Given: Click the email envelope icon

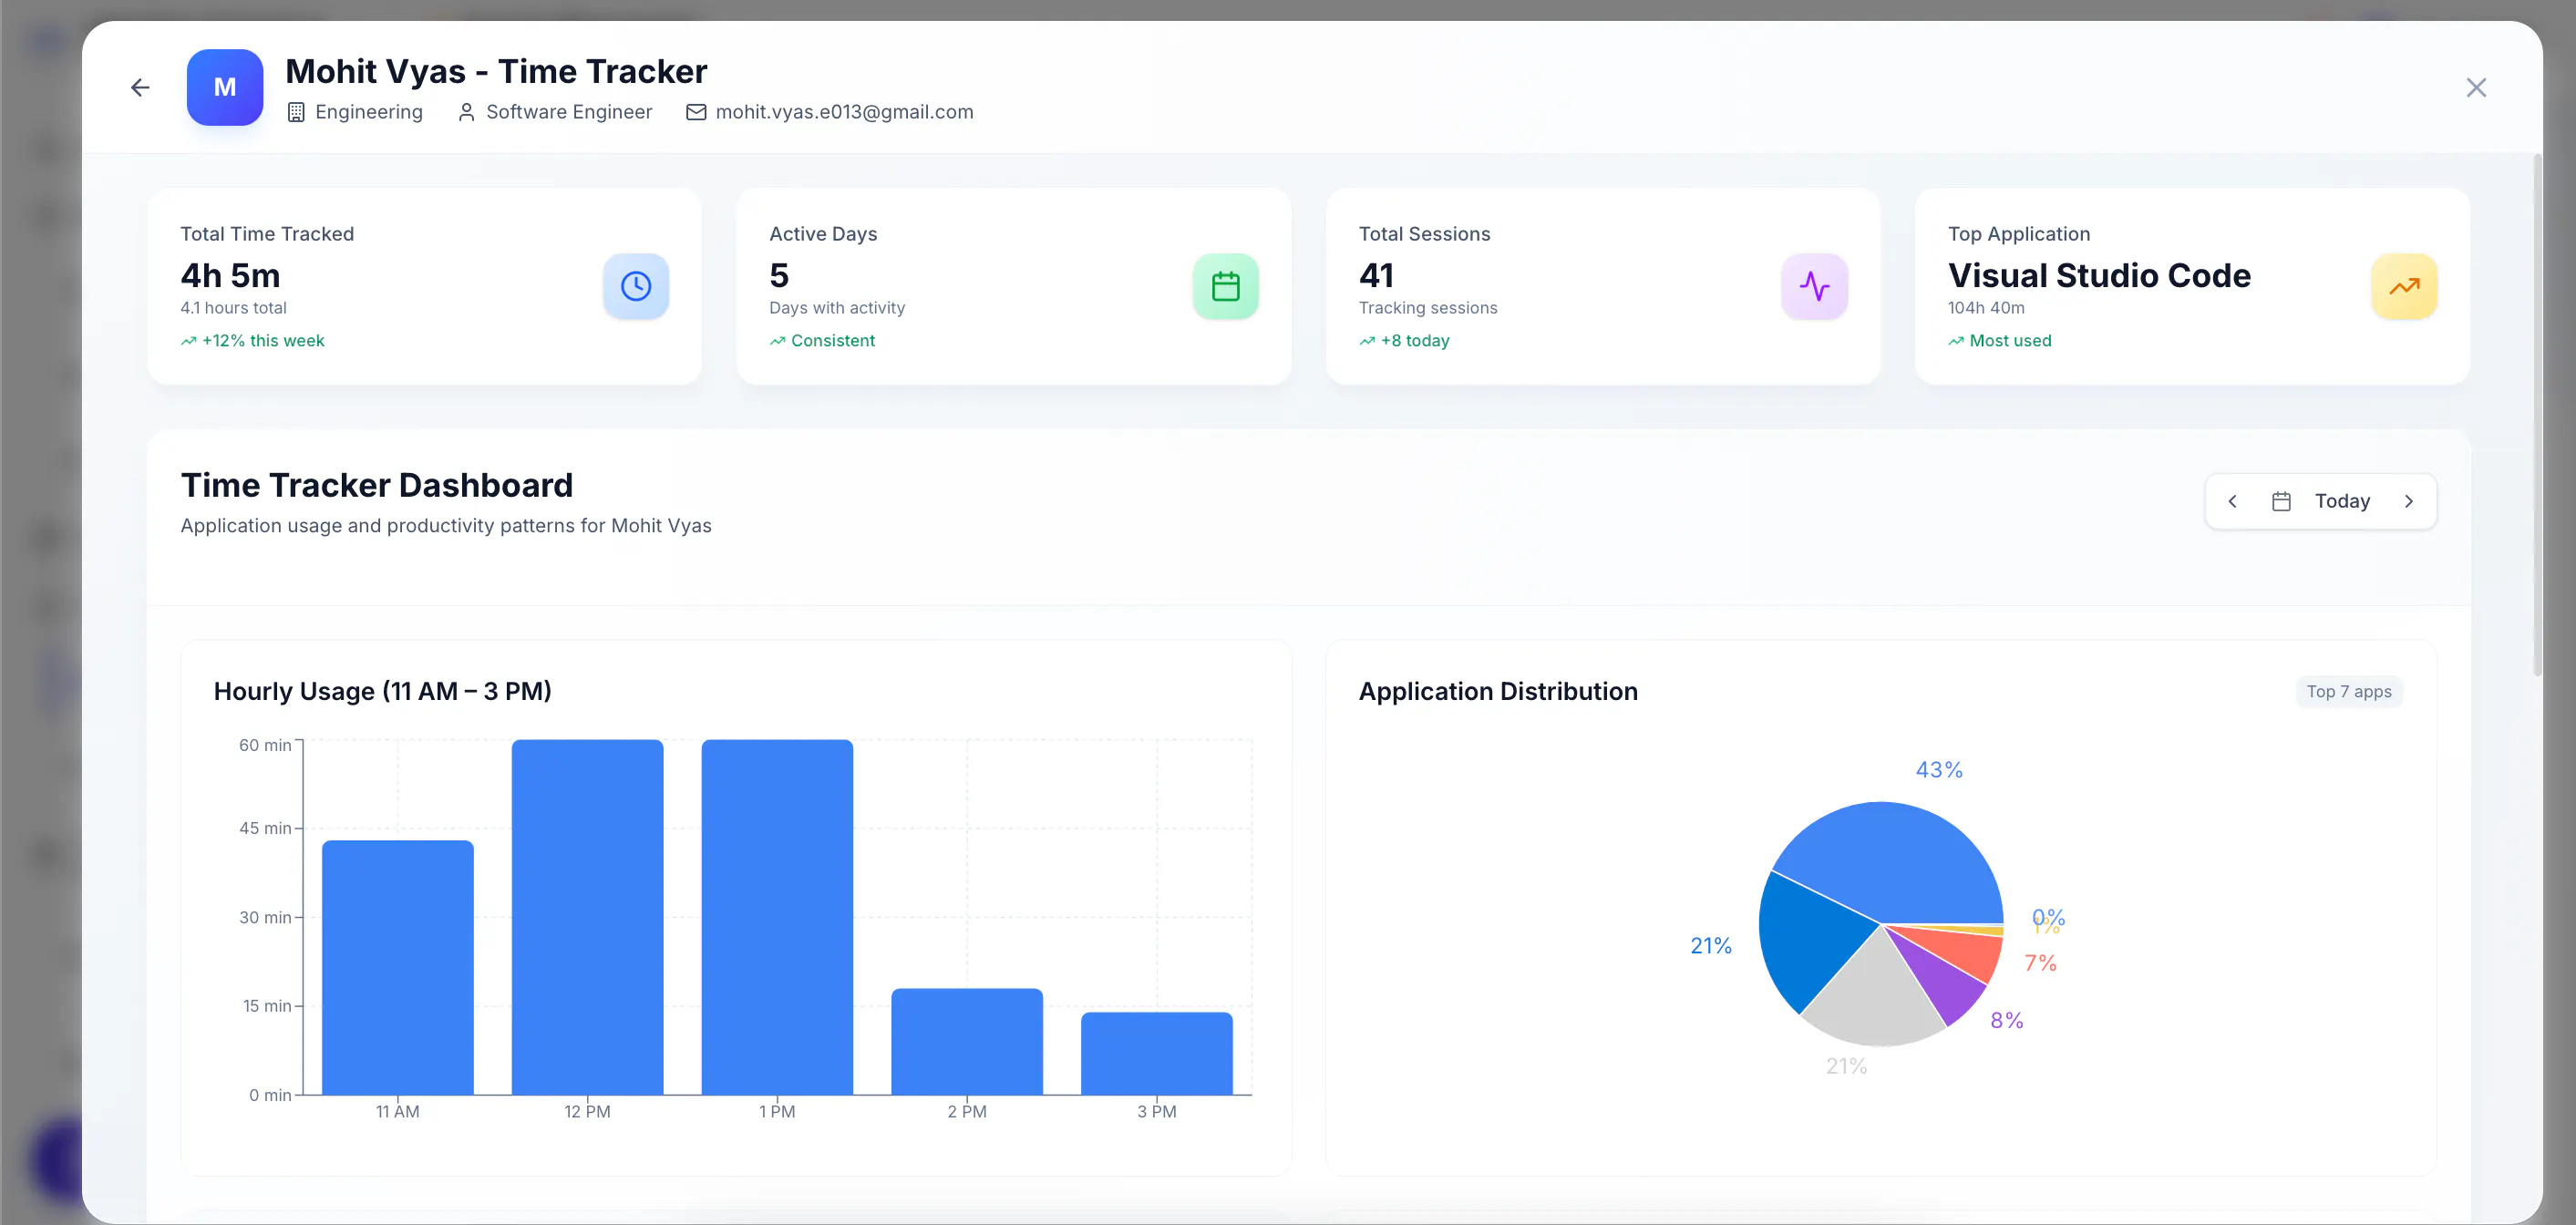Looking at the screenshot, I should coord(696,112).
